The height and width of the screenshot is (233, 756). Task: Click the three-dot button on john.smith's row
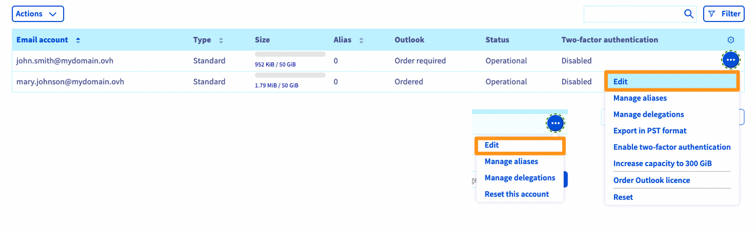[x=731, y=60]
